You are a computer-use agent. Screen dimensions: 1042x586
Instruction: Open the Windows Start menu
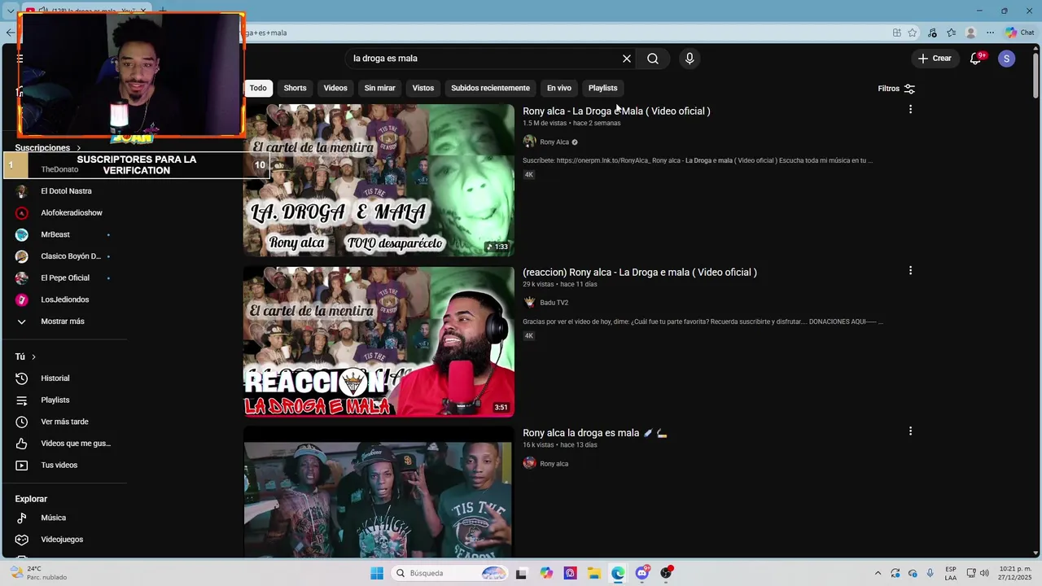coord(377,573)
